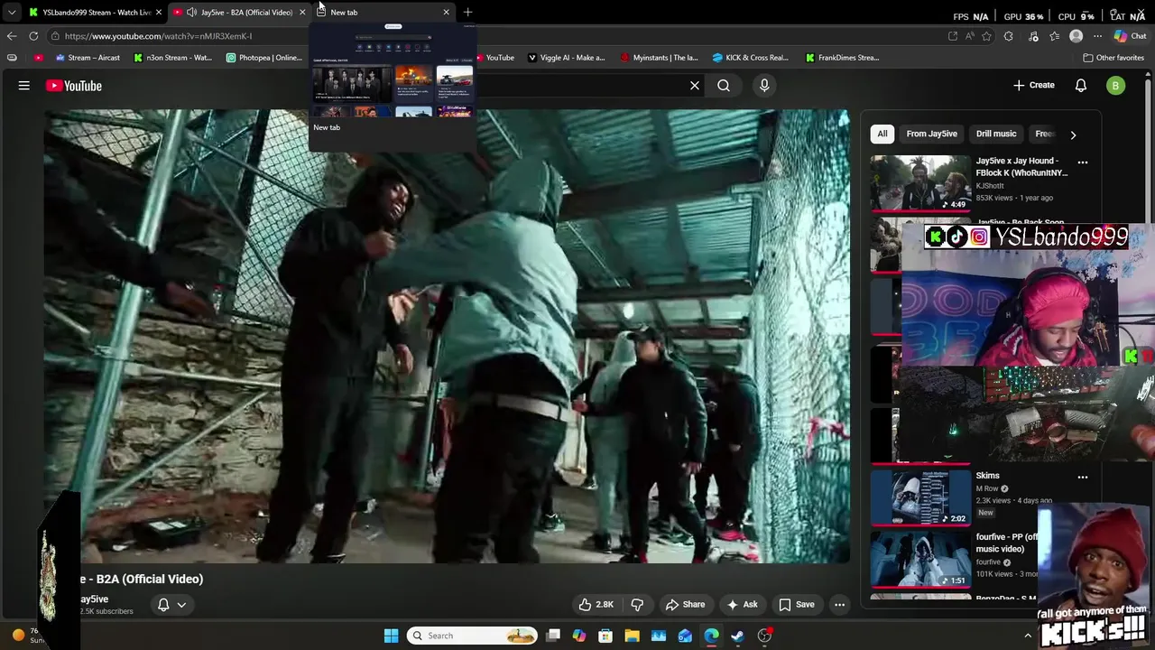Show hidden system tray icons

point(1028,636)
